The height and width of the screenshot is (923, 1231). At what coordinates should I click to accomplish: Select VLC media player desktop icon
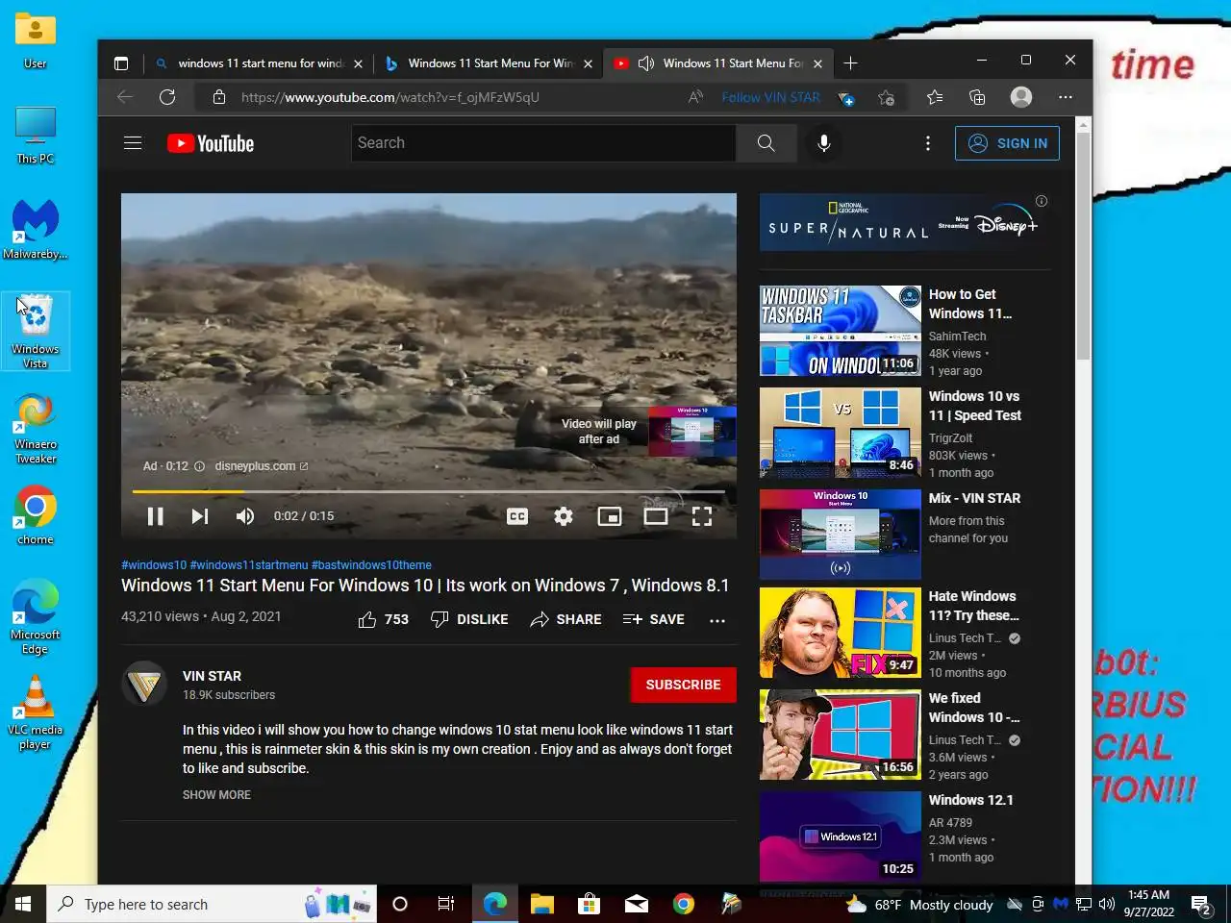point(36,712)
